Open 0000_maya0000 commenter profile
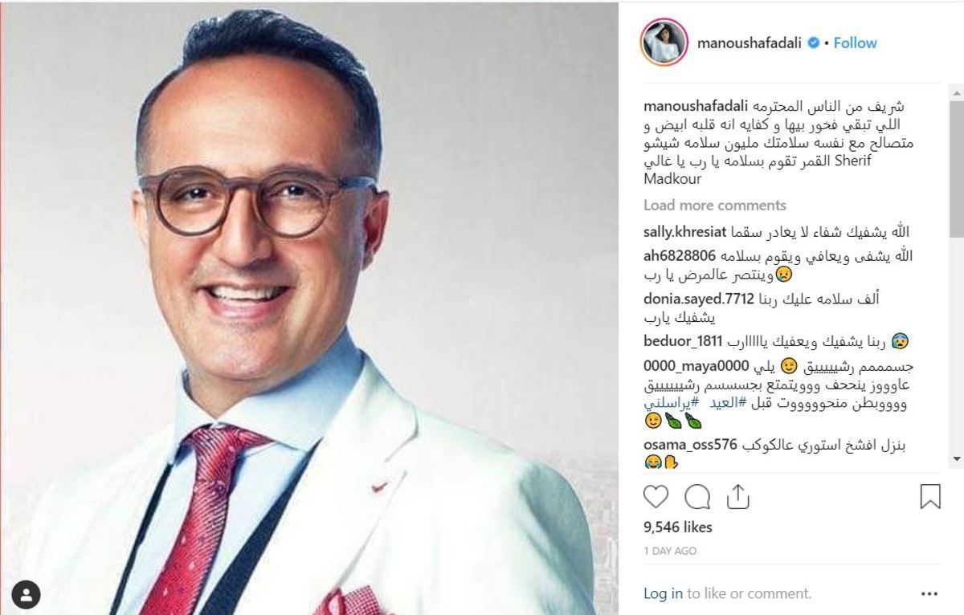Viewport: 964px width, 615px height. coord(696,367)
